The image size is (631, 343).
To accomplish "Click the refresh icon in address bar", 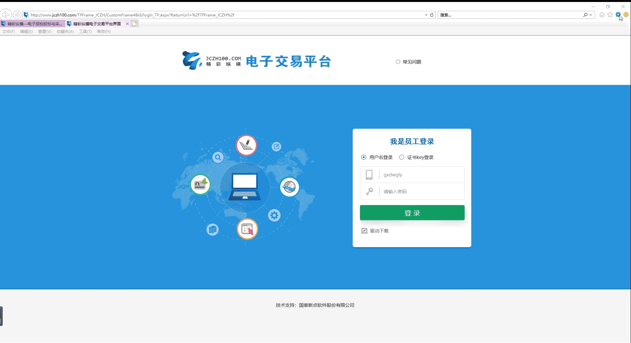I will (432, 15).
